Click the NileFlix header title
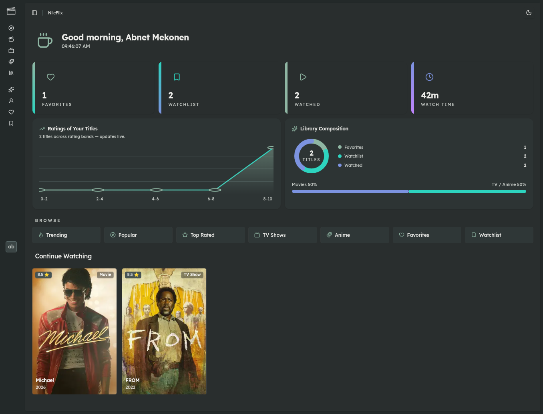 coord(55,13)
